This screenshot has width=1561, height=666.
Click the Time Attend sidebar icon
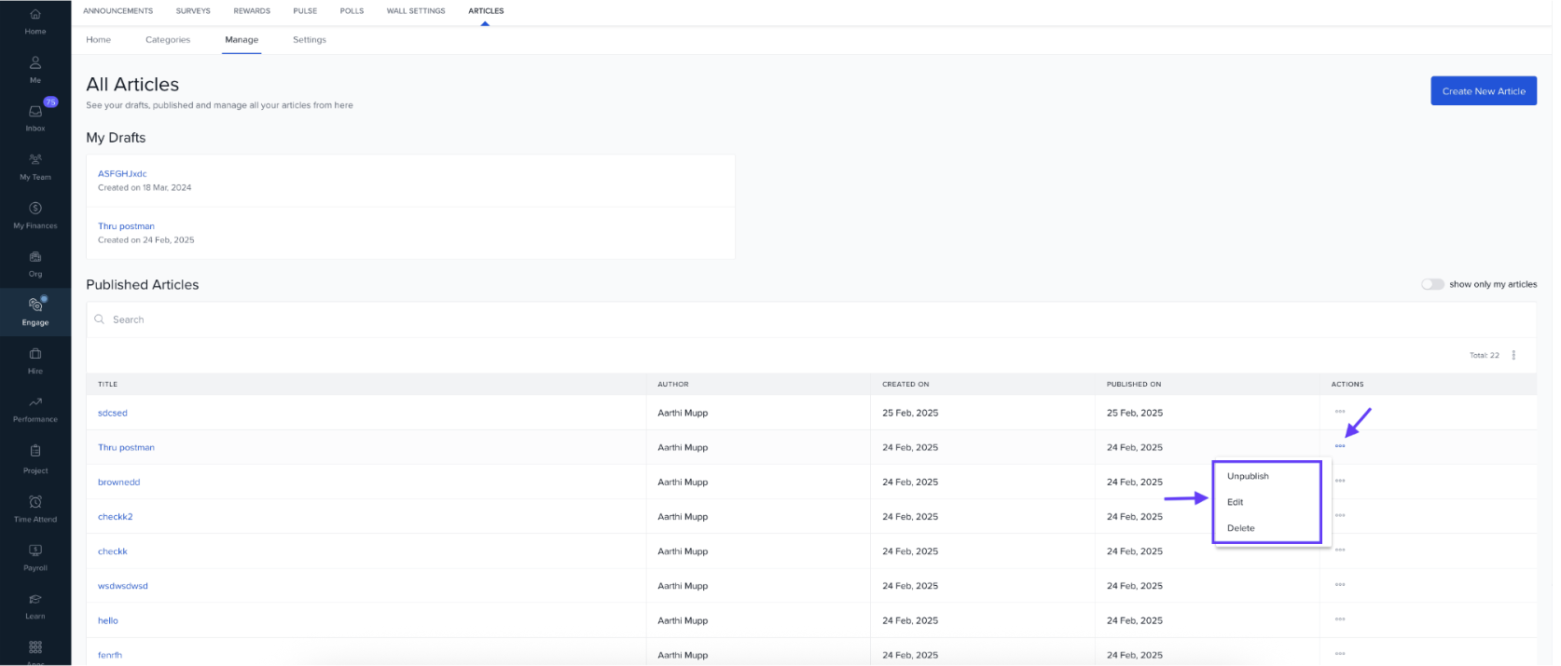35,503
